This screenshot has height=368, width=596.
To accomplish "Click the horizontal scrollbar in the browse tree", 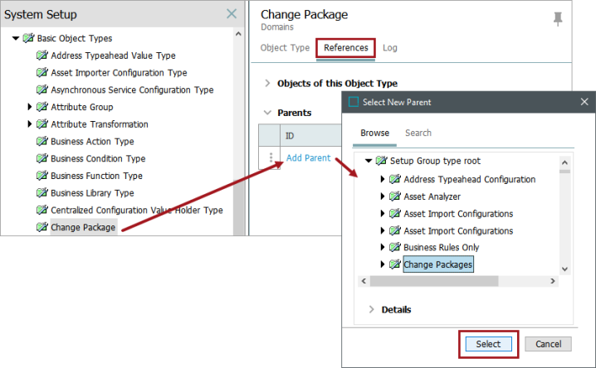I will coord(434,281).
